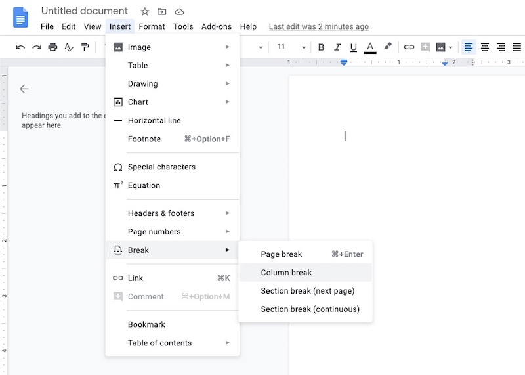The image size is (525, 375).
Task: Choose Page break
Action: click(305, 254)
